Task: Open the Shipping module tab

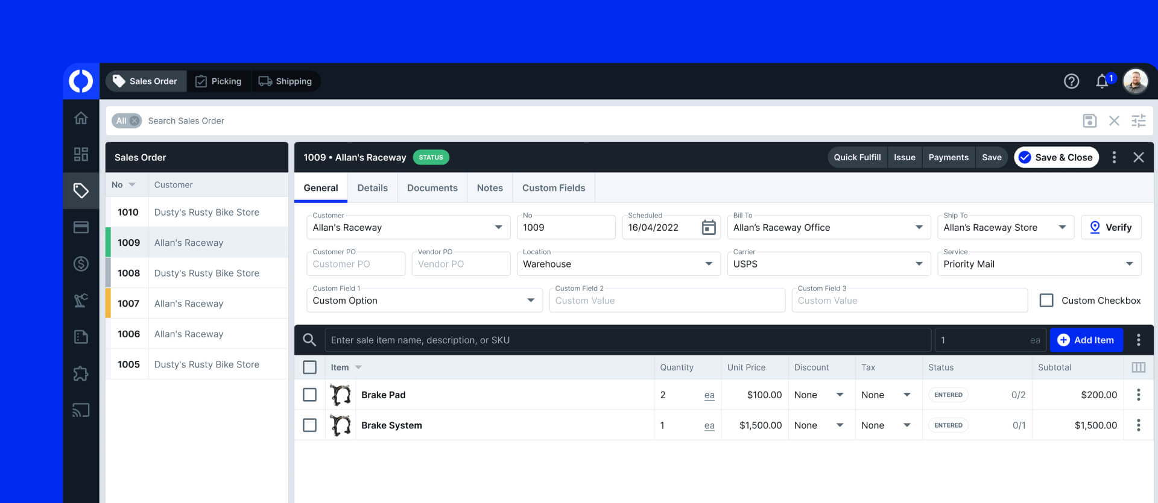Action: click(285, 81)
